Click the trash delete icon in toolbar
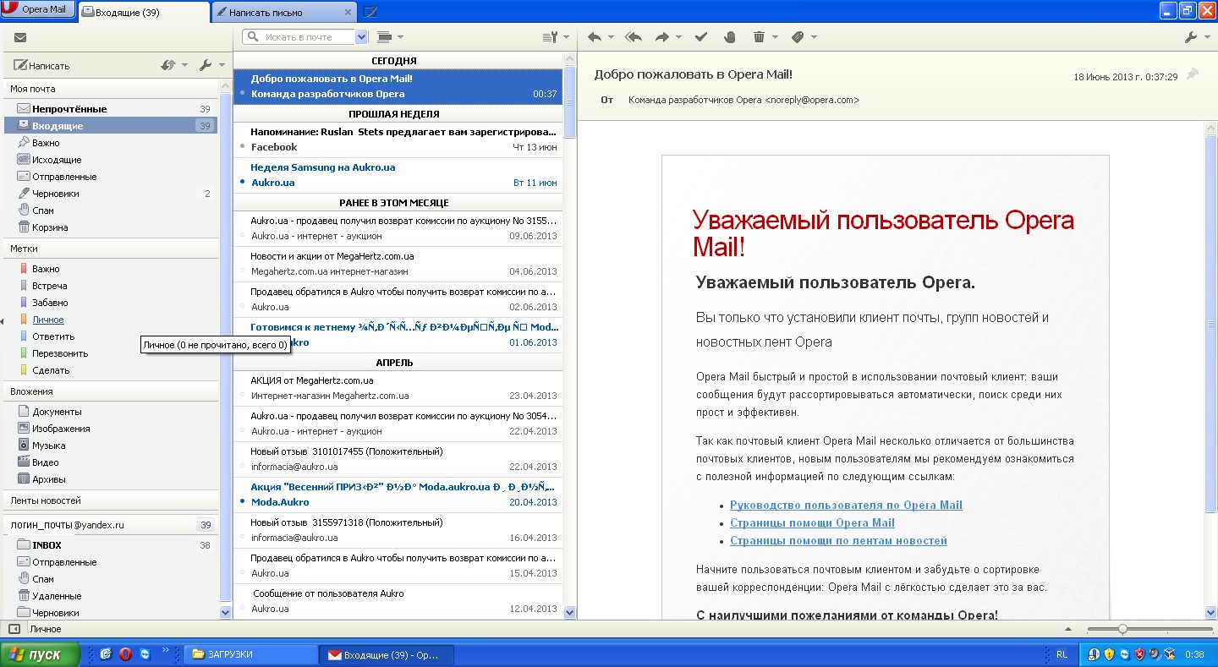 coord(759,37)
